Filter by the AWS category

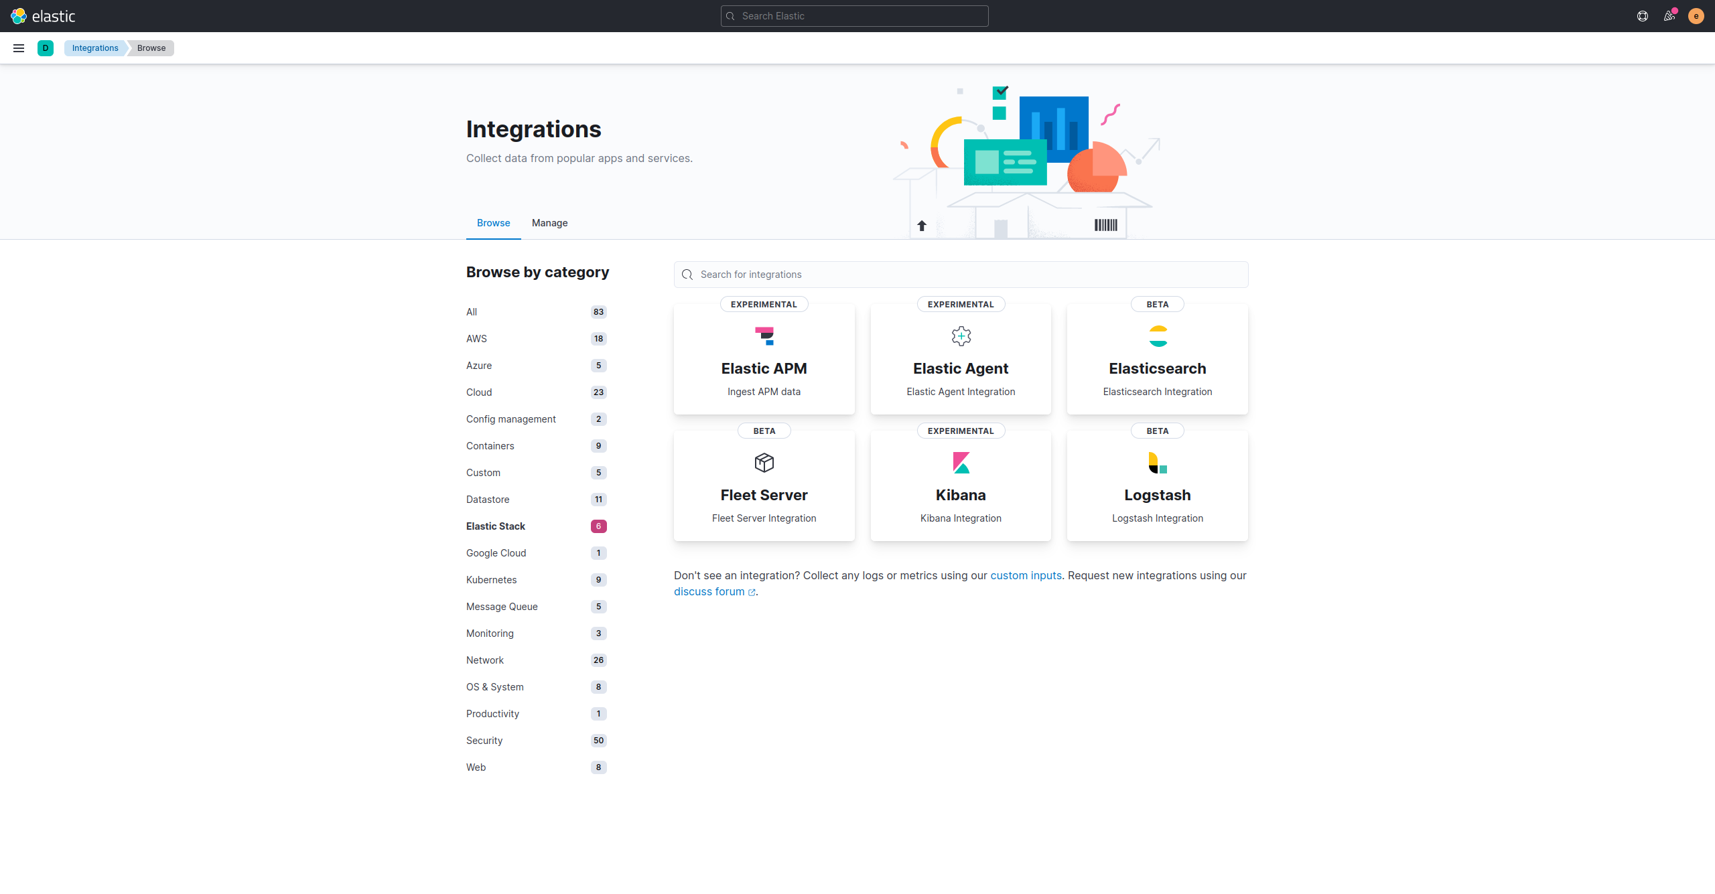pyautogui.click(x=476, y=339)
